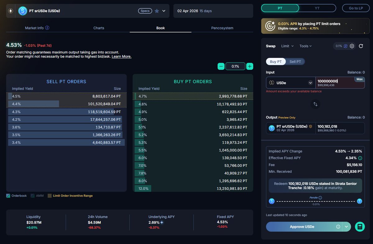The width and height of the screenshot is (373, 244).
Task: Open the Market Info tab
Action: tap(37, 28)
